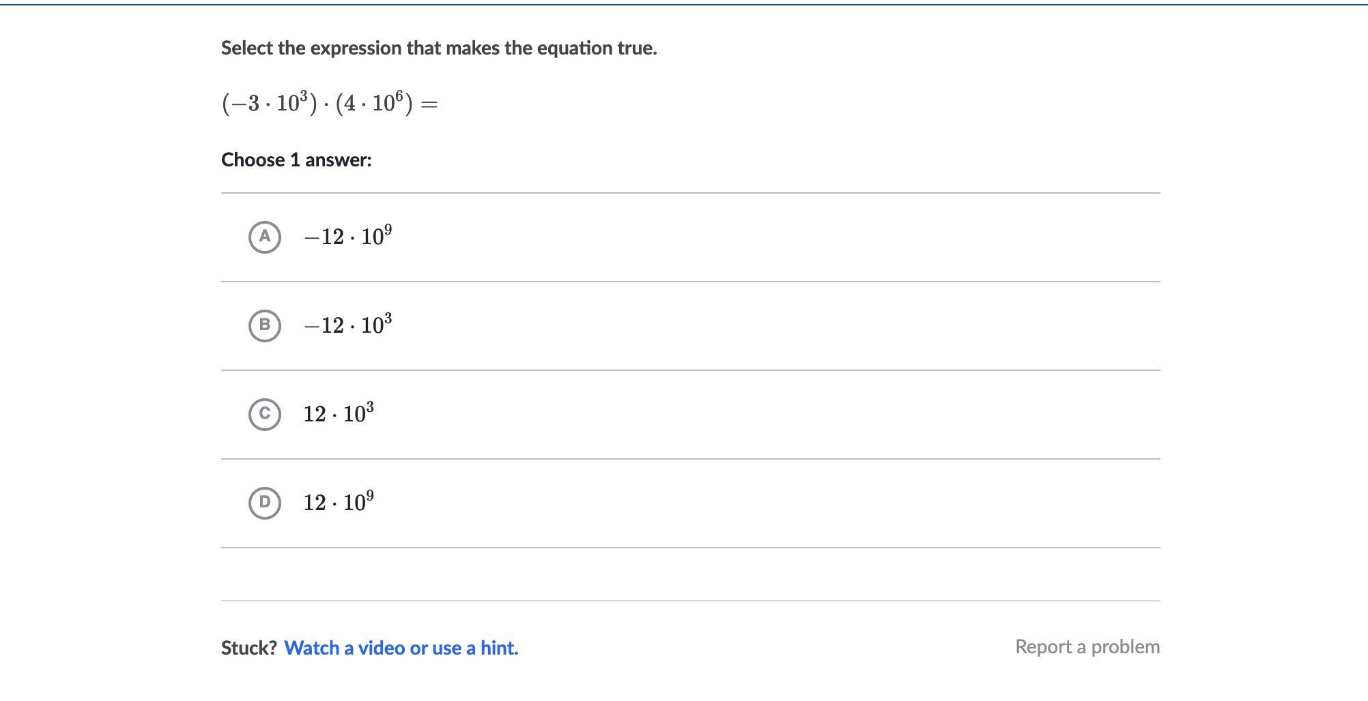Click the 'Choose 1 answer:' label
This screenshot has width=1368, height=701.
click(296, 160)
